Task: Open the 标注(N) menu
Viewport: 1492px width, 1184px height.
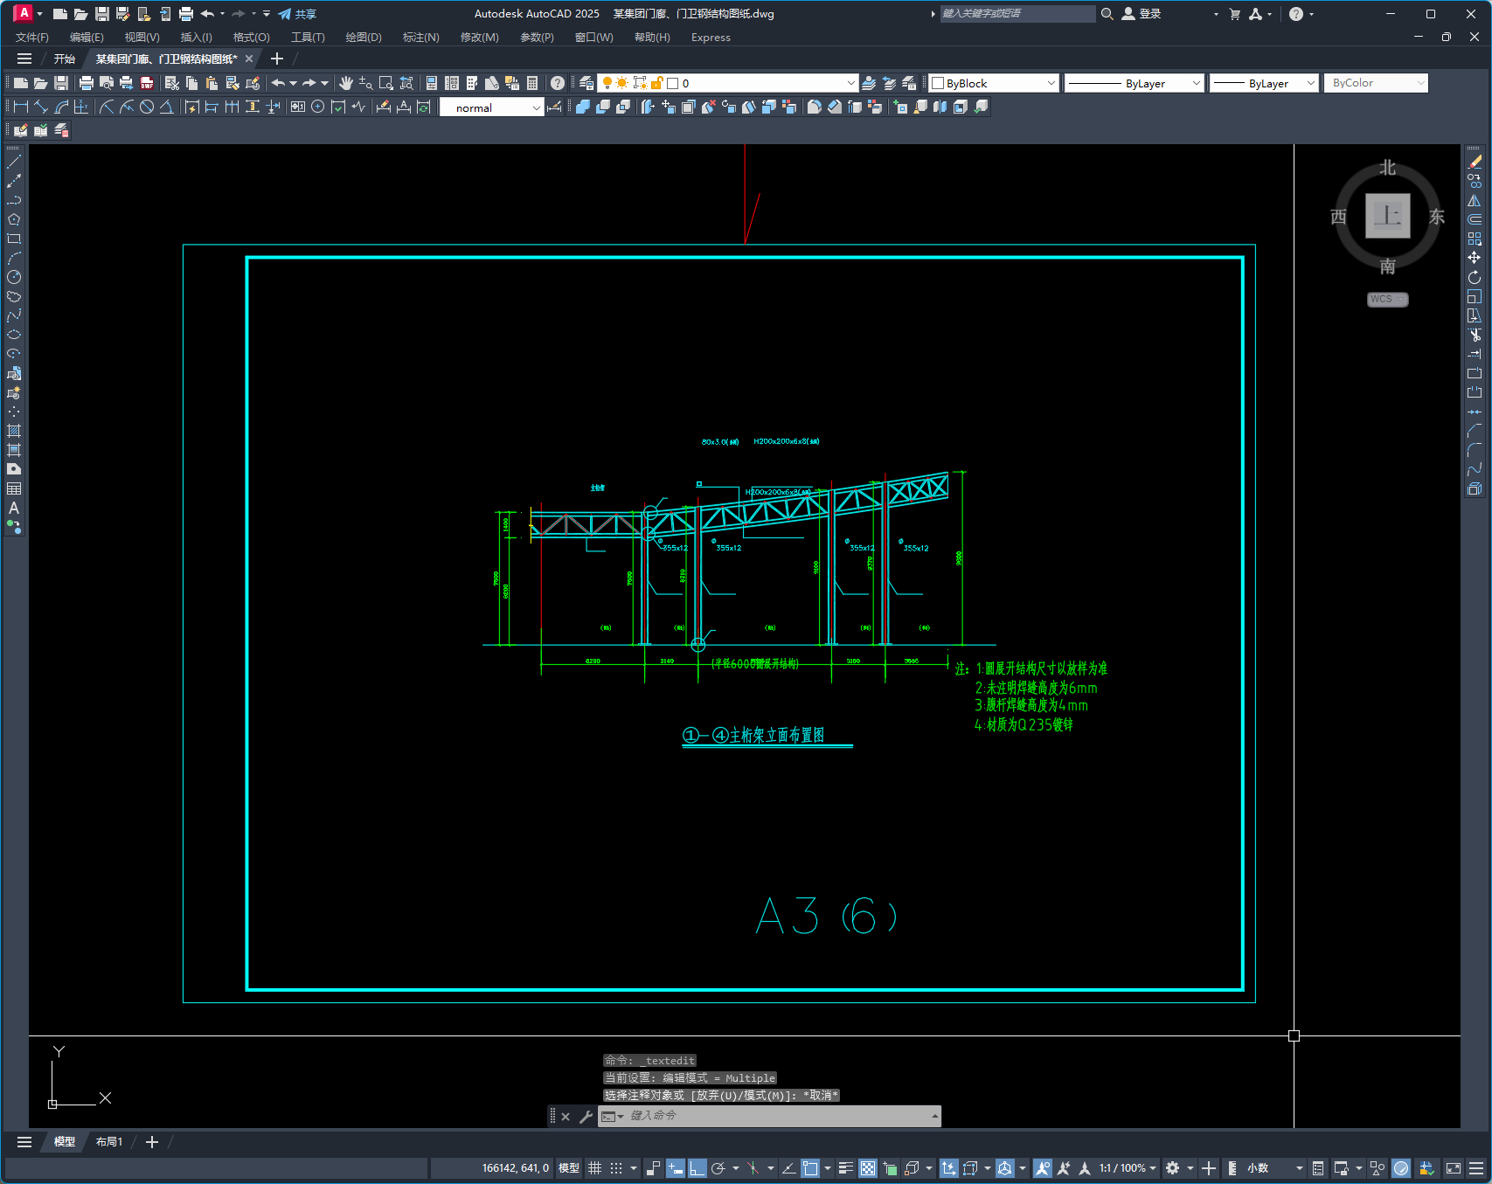Action: [420, 38]
